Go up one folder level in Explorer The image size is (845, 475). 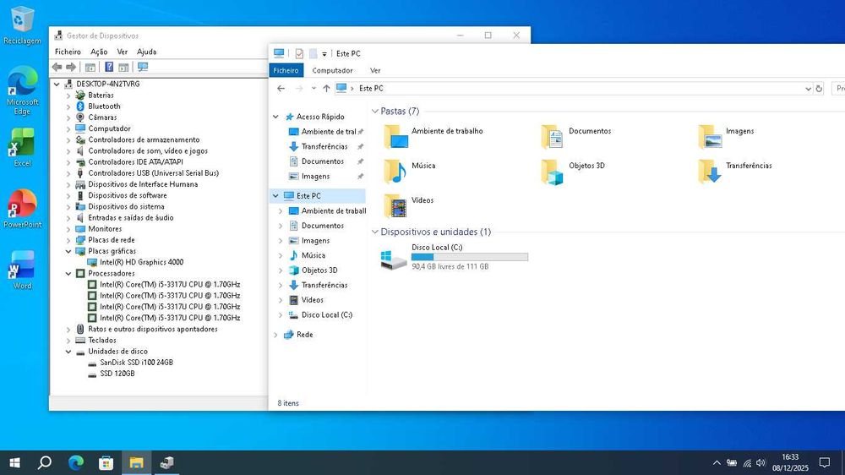point(326,89)
